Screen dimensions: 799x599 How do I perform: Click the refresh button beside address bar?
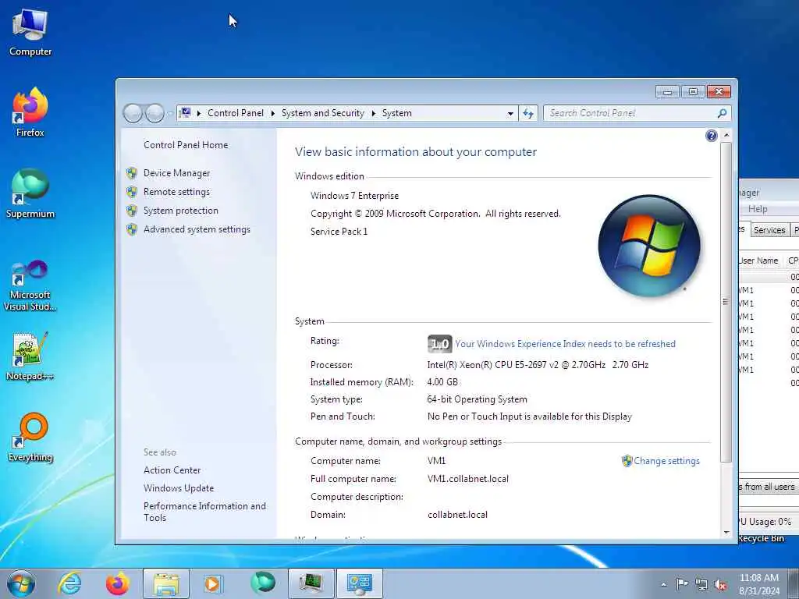[x=528, y=113]
